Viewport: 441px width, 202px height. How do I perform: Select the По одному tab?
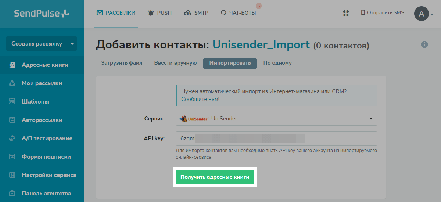[x=277, y=63]
